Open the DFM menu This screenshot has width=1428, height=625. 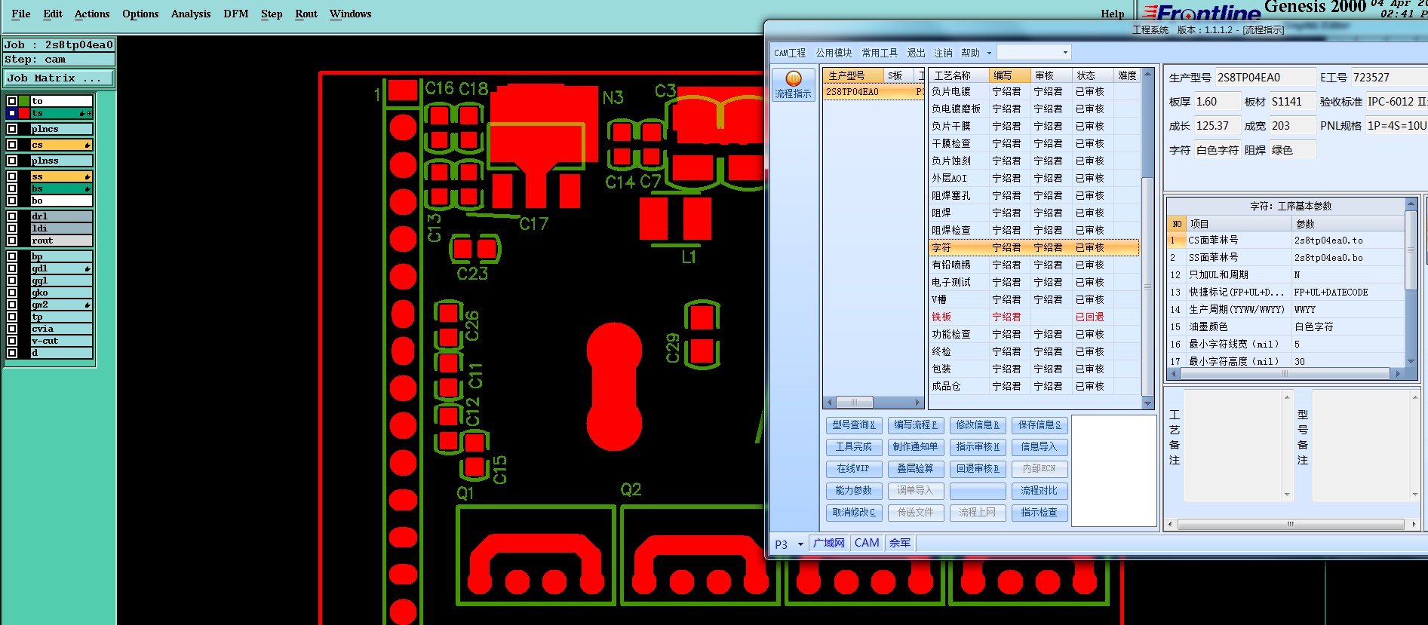pos(236,14)
